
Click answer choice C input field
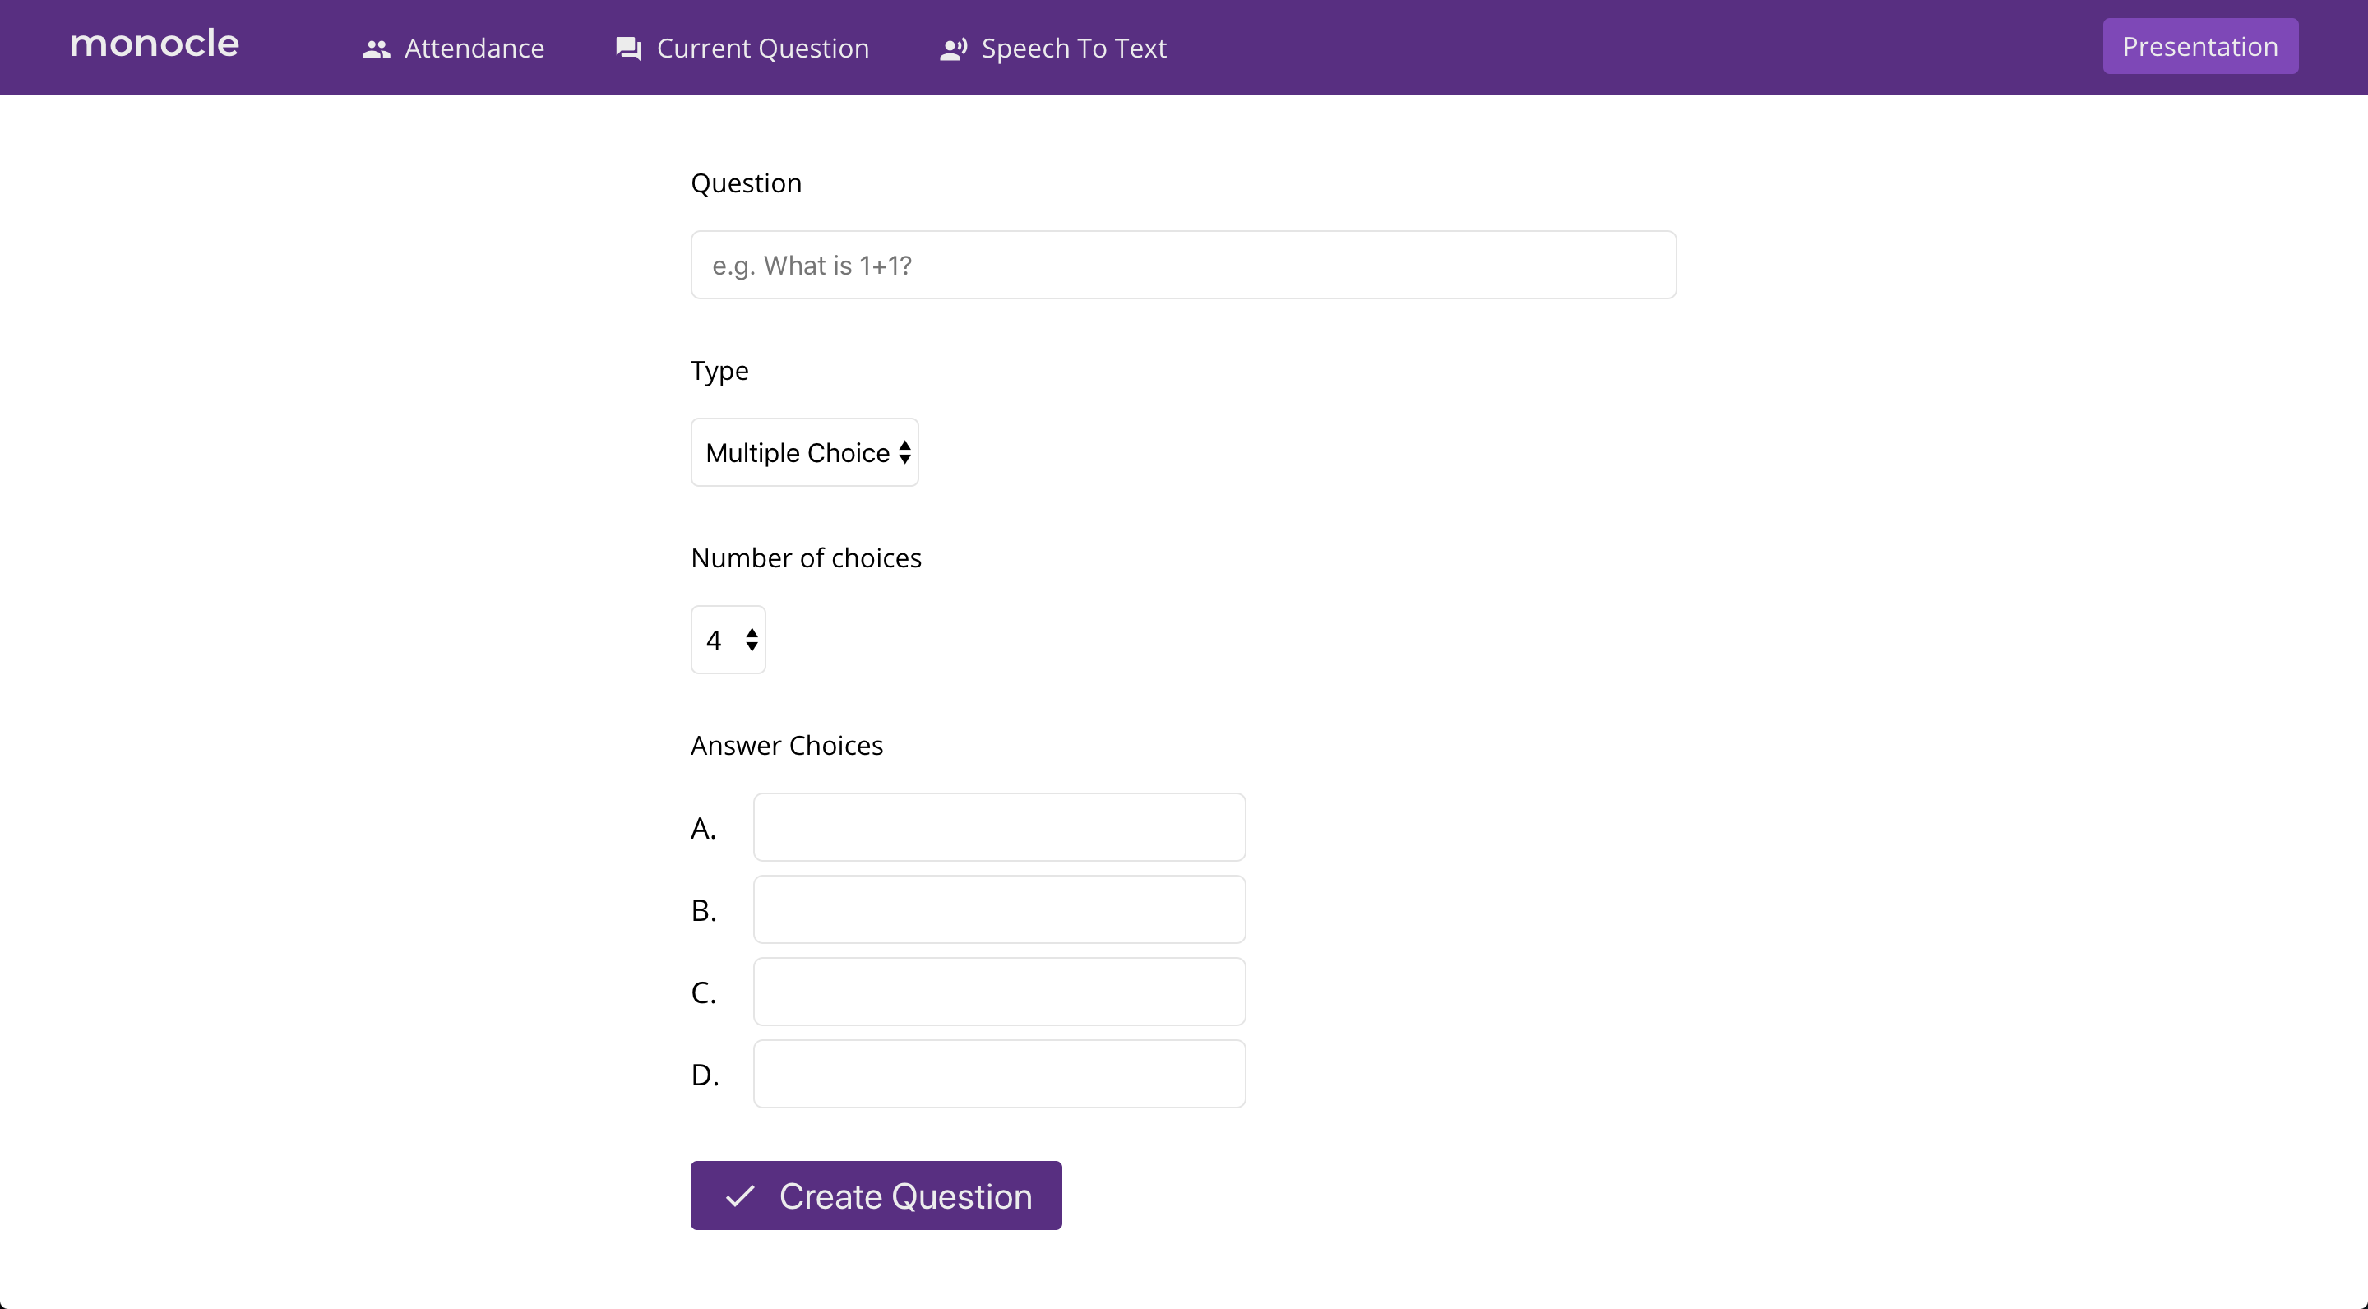point(999,991)
